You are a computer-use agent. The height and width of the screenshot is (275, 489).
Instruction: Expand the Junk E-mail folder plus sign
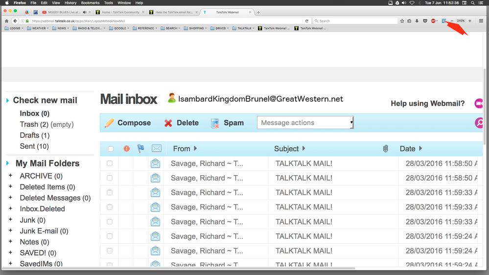(x=11, y=230)
